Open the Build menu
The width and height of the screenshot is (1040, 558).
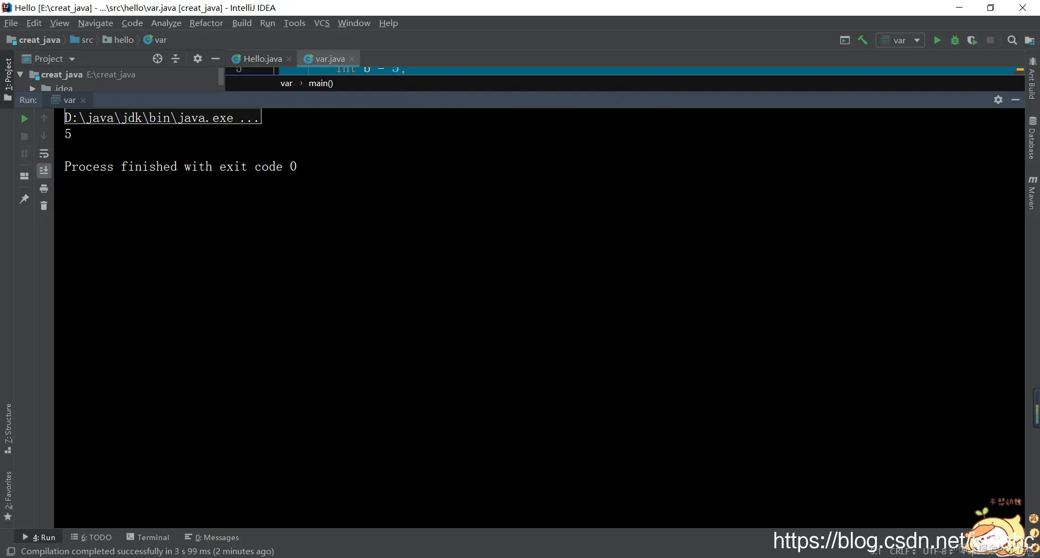242,23
